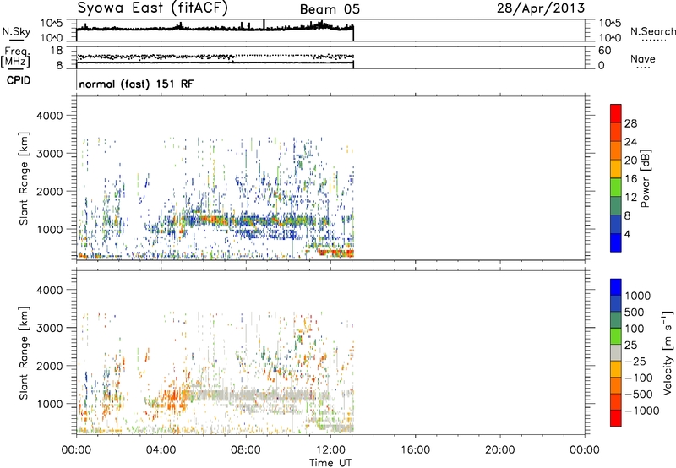Click the 'Slant Range [km]' label of velocity panel
Image resolution: width=676 pixels, height=468 pixels.
(x=24, y=353)
